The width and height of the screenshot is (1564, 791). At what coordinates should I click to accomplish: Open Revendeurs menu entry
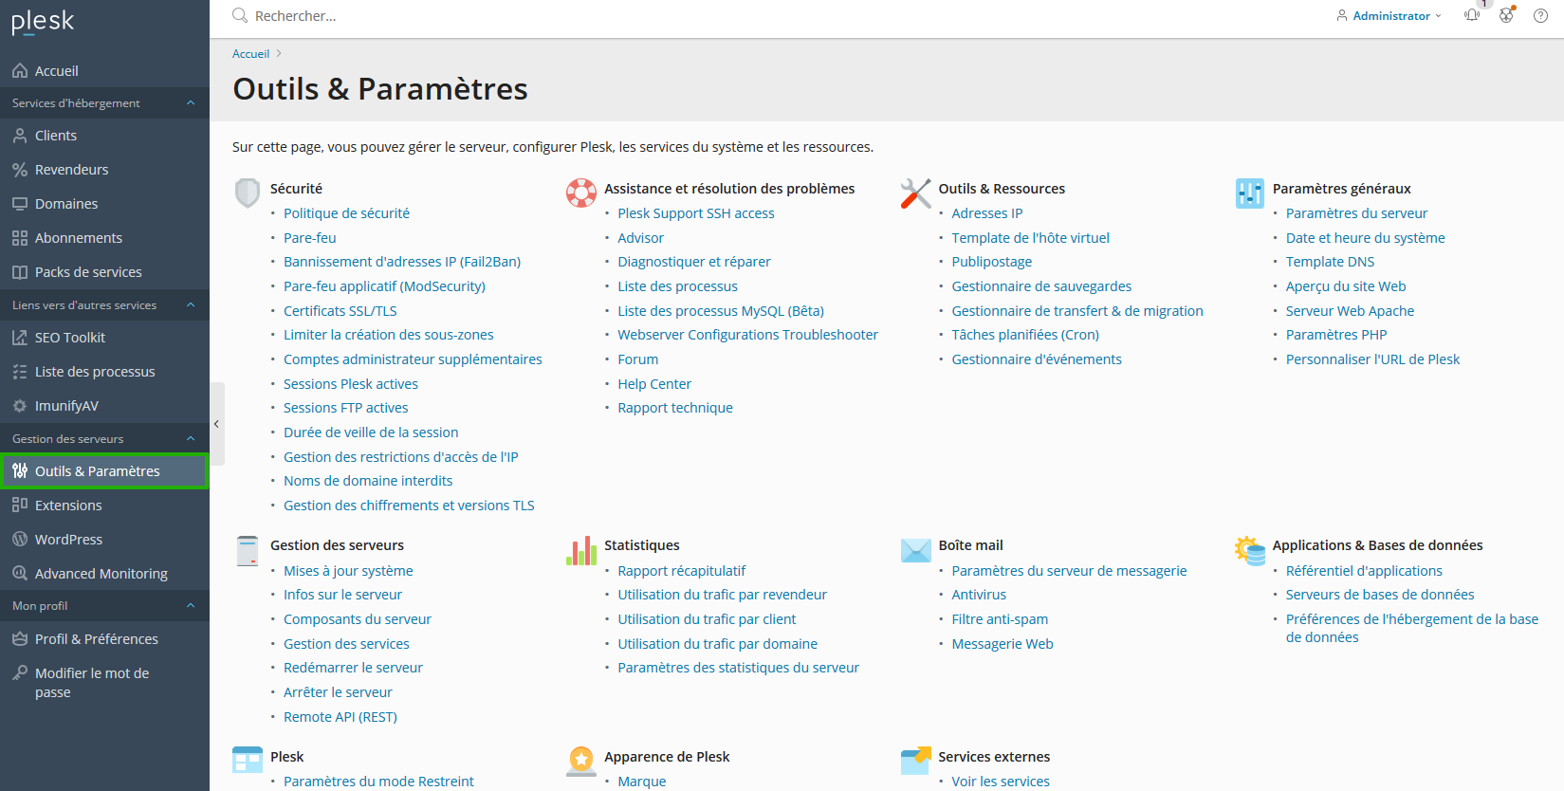(x=104, y=170)
